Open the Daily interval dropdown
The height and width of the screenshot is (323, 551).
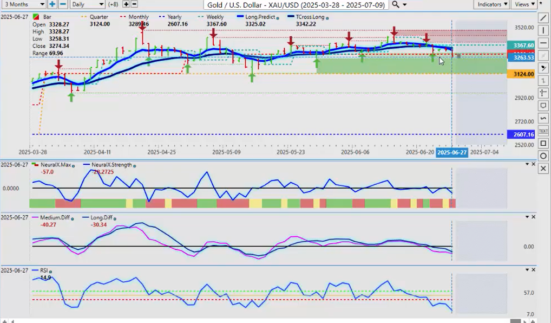point(87,4)
